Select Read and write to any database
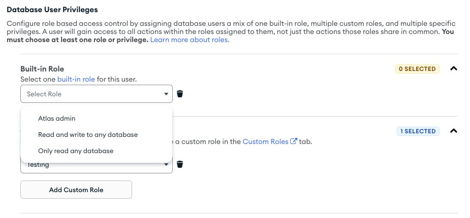The height and width of the screenshot is (218, 470). 88,134
